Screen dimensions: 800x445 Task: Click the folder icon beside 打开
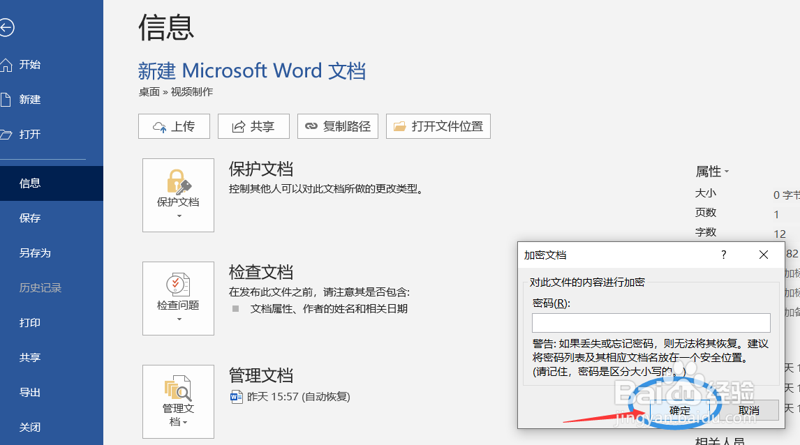tap(6, 134)
